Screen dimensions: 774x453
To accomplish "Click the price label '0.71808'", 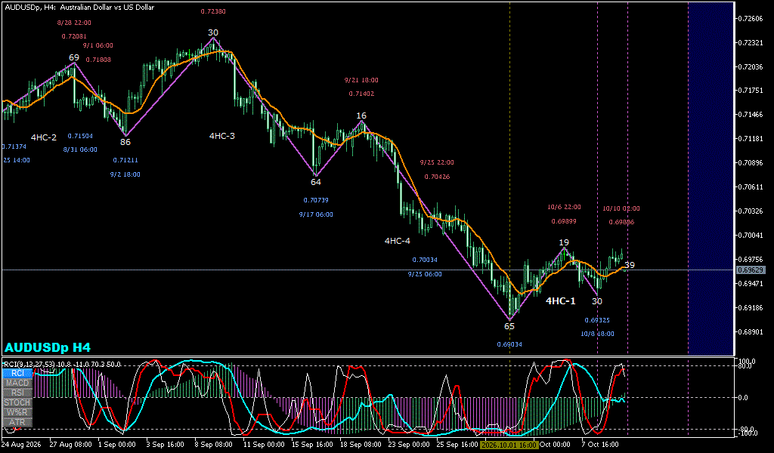I will pyautogui.click(x=98, y=60).
